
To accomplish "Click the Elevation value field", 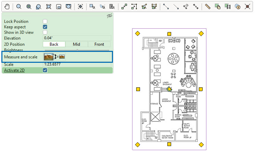I will (x=77, y=38).
